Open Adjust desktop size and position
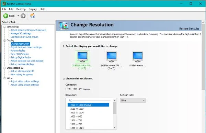Viewport: 206px width, 133px height. [27, 61]
